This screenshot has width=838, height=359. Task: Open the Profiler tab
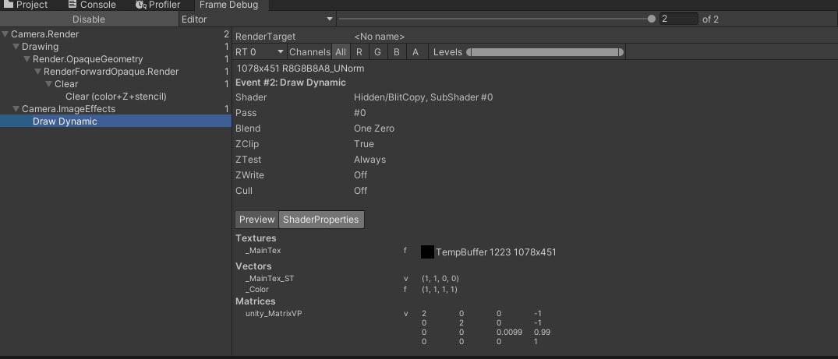[157, 5]
